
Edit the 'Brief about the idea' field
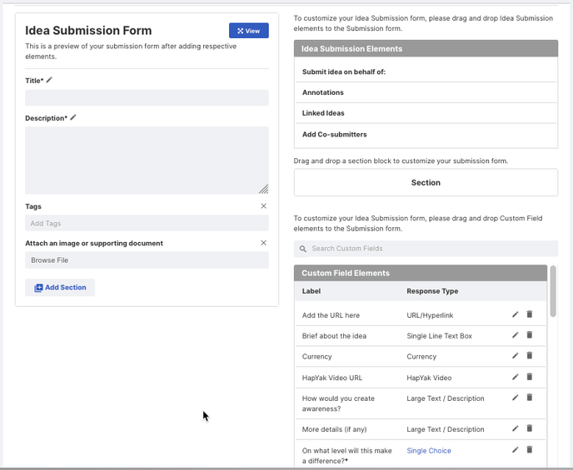tap(516, 335)
